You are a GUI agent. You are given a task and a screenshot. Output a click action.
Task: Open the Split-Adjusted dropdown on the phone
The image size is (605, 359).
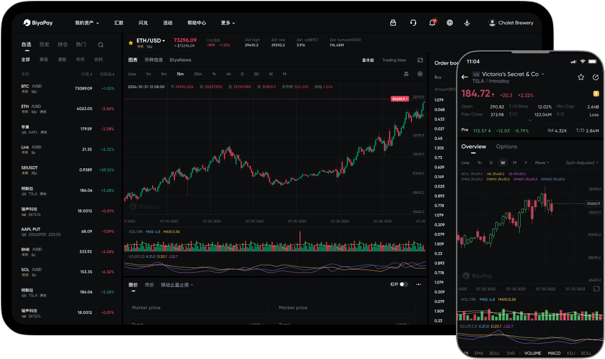click(582, 163)
